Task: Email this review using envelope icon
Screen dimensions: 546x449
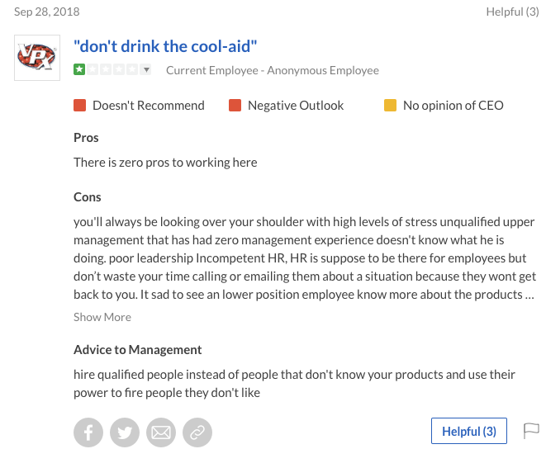Action: 161,432
